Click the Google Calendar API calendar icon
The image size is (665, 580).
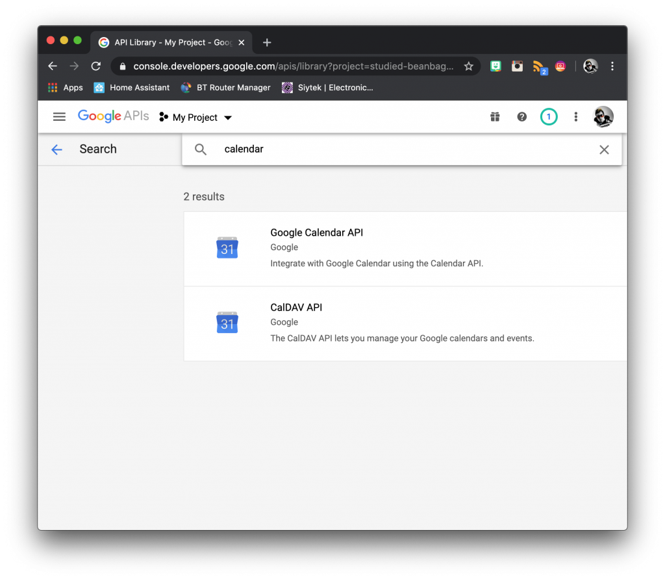tap(227, 248)
